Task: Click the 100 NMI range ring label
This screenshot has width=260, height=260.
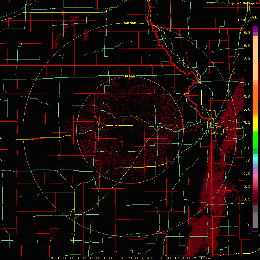Action: 130,23
